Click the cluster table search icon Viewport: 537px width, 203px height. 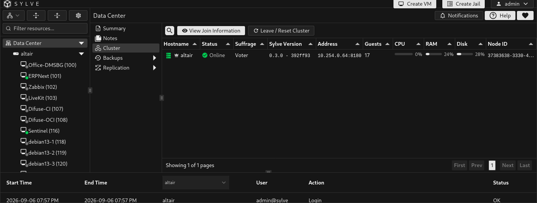tap(170, 31)
